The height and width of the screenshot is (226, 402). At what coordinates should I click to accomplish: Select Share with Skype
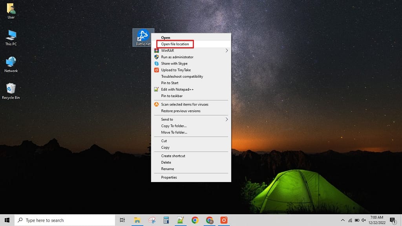click(191, 64)
